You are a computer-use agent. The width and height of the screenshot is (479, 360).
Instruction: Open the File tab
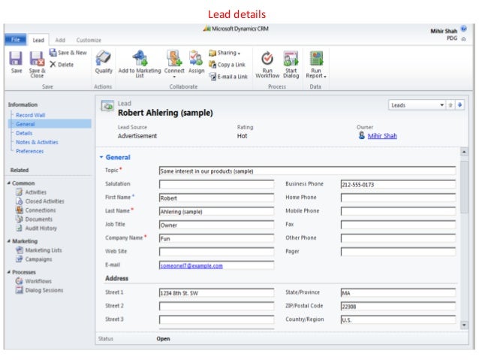point(15,39)
